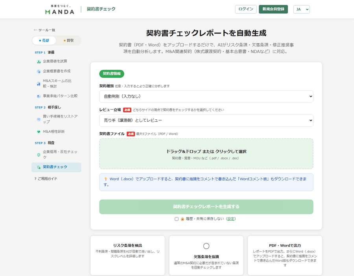The image size is (354, 276).
Task: Click the M&A compatibility heart icon
Action: 39,132
